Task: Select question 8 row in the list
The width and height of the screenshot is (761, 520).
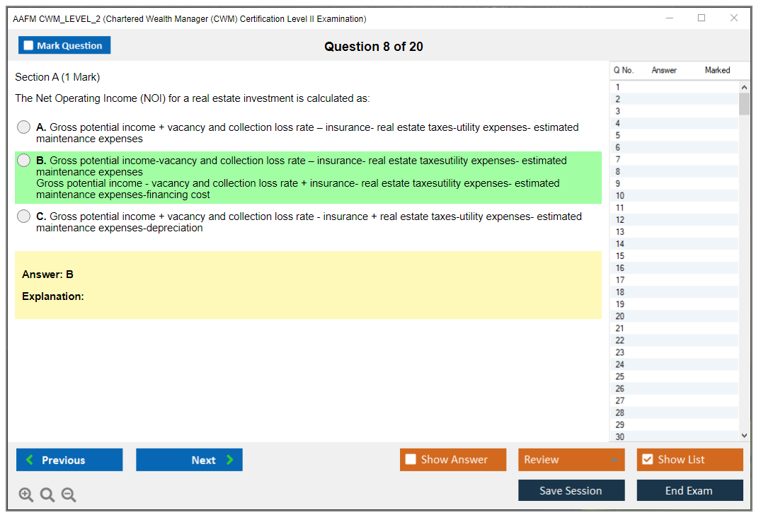Action: (673, 172)
